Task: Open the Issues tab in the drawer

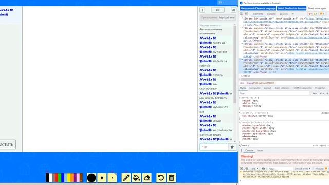Action: (260, 151)
